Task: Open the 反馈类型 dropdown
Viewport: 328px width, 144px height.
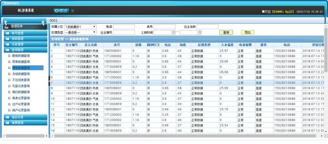Action: (80, 32)
